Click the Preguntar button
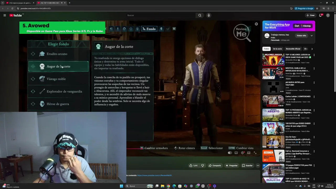This screenshot has width=336, height=189. (x=232, y=165)
